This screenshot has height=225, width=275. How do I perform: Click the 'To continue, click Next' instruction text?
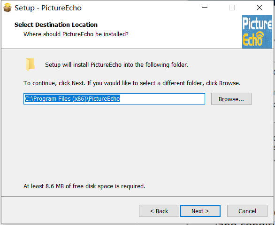point(132,83)
